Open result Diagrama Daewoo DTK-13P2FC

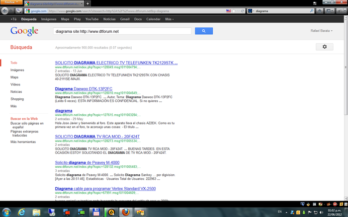coord(84,89)
